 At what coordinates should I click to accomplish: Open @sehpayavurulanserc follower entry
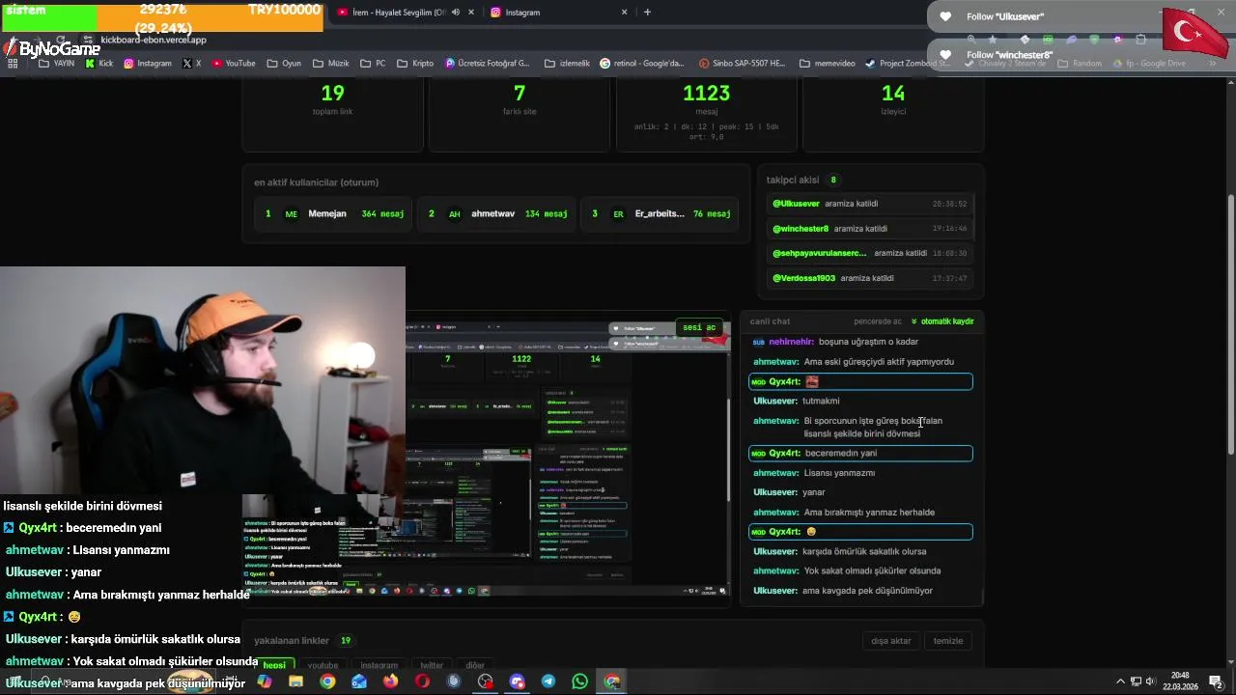870,253
